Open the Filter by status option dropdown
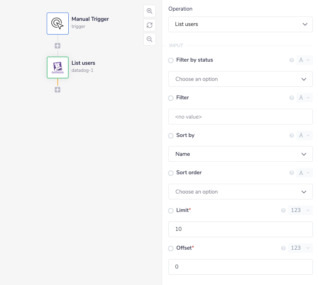Screen dimensions: 318x285 [240, 79]
